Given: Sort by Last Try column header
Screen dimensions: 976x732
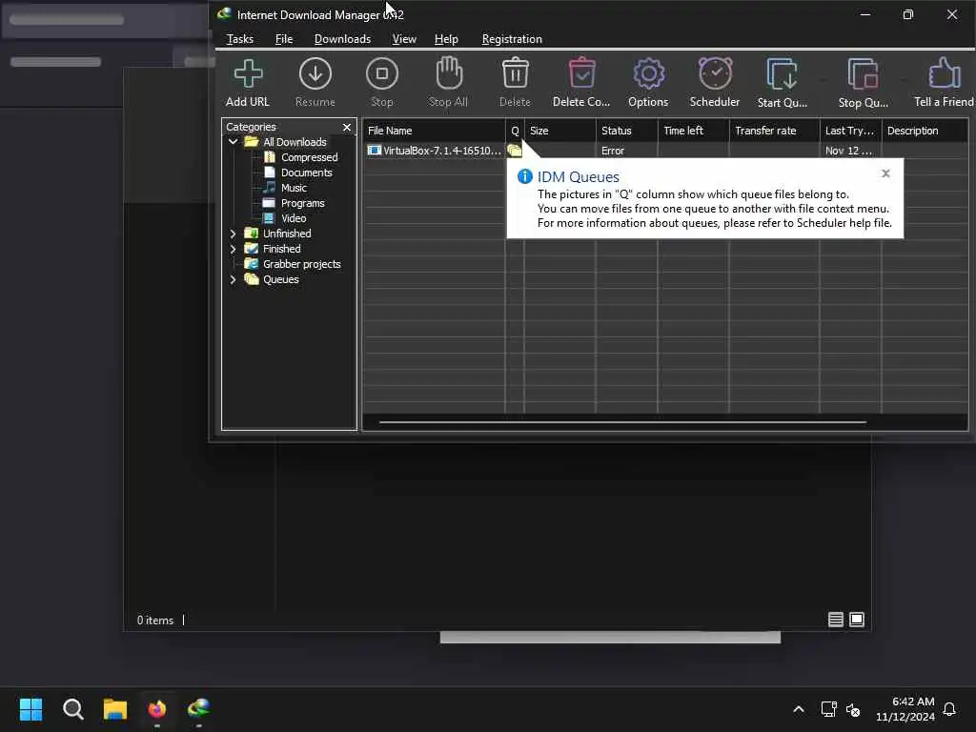Looking at the screenshot, I should tap(851, 131).
